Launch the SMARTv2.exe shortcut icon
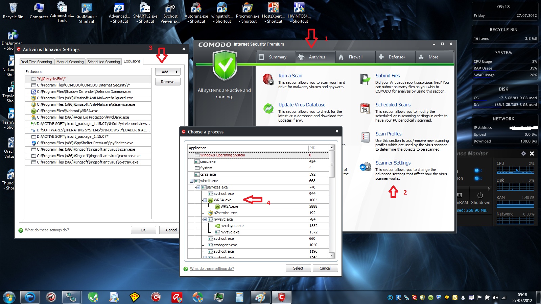 (x=145, y=13)
